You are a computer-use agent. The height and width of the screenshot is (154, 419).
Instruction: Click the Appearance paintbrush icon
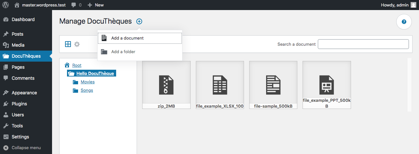point(6,93)
